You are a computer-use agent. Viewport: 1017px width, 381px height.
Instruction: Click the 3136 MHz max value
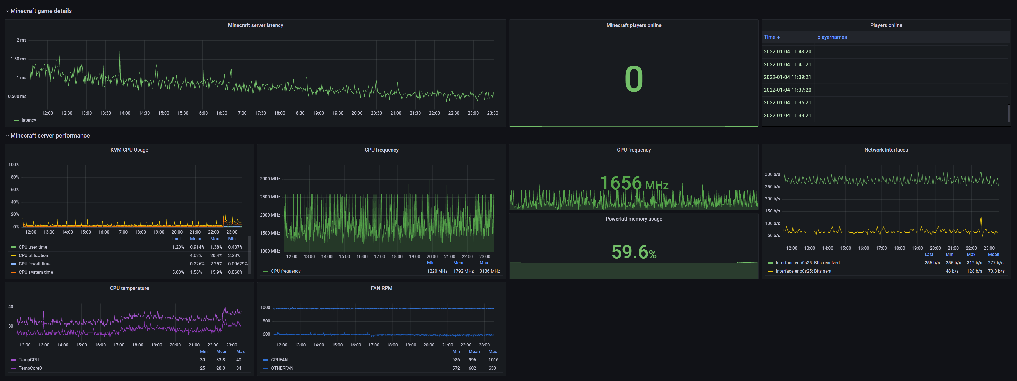click(x=489, y=271)
